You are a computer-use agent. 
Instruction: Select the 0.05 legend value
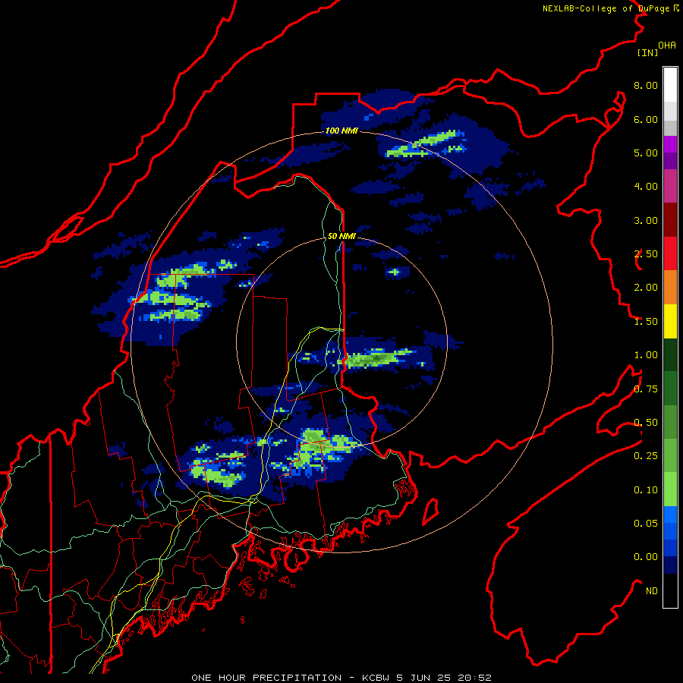click(646, 524)
